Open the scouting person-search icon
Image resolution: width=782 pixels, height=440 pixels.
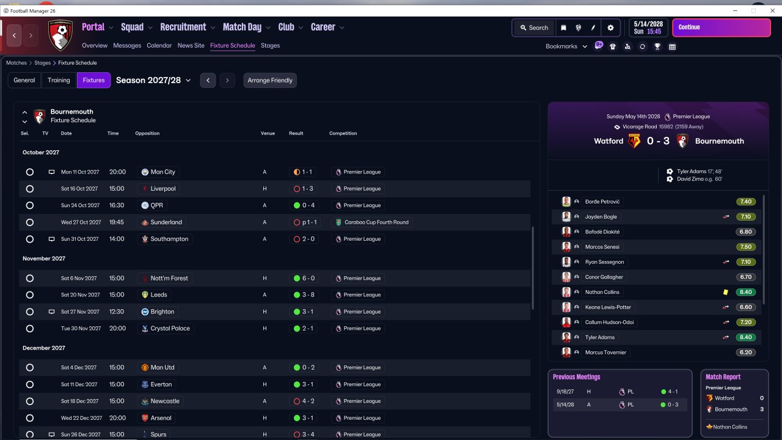tap(627, 46)
